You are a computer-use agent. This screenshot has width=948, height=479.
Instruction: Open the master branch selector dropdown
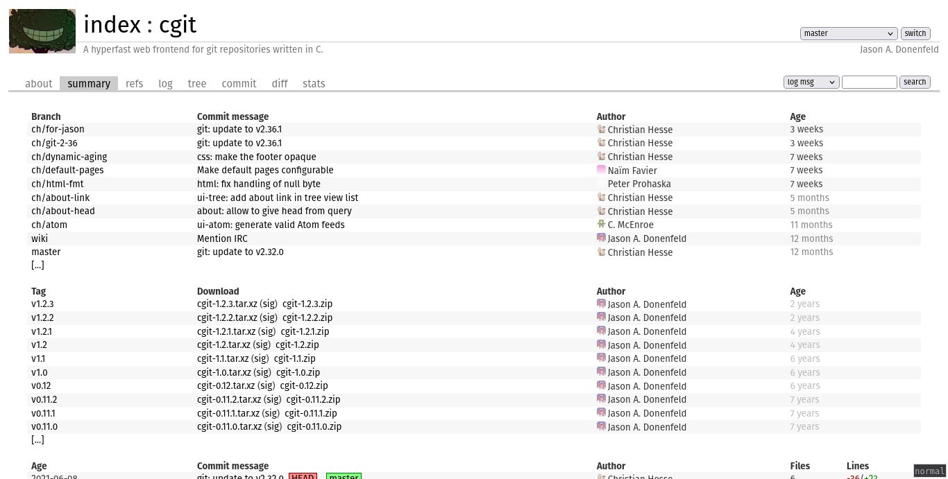pyautogui.click(x=848, y=33)
